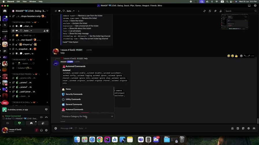
Task: Open the Threads icon in channel header
Action: click(x=204, y=11)
